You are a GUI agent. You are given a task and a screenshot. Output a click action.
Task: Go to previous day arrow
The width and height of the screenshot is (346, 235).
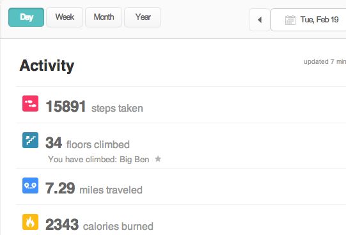(x=260, y=20)
